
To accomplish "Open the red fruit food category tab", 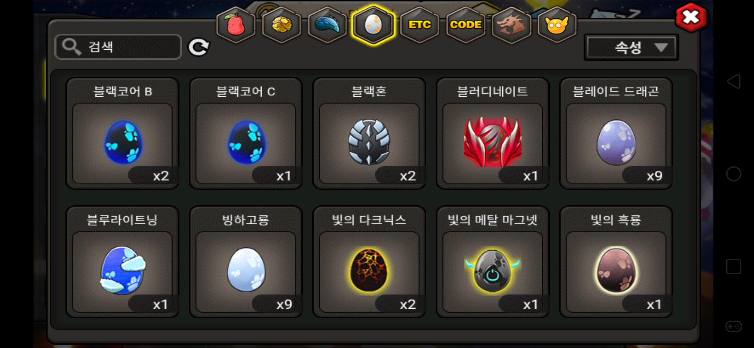I will point(236,25).
